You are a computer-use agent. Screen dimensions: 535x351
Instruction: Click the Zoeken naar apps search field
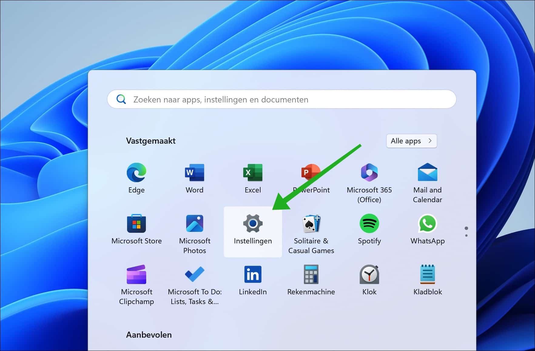point(282,99)
